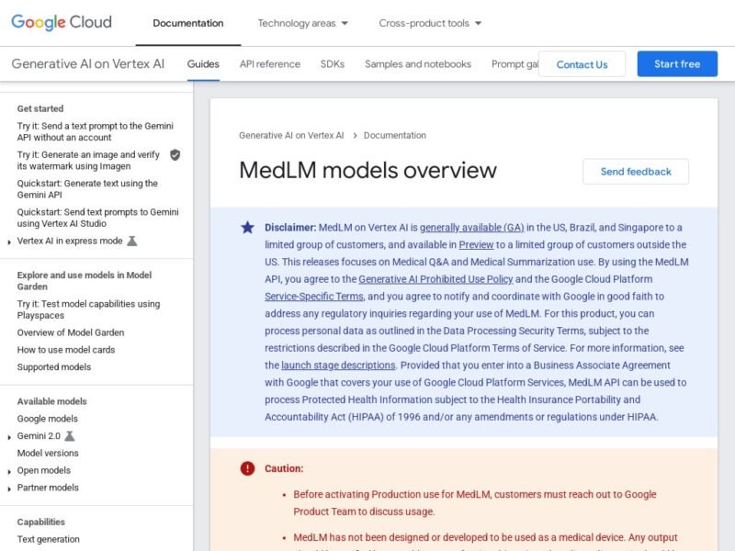Open Text generation under Capabilities

coord(49,539)
